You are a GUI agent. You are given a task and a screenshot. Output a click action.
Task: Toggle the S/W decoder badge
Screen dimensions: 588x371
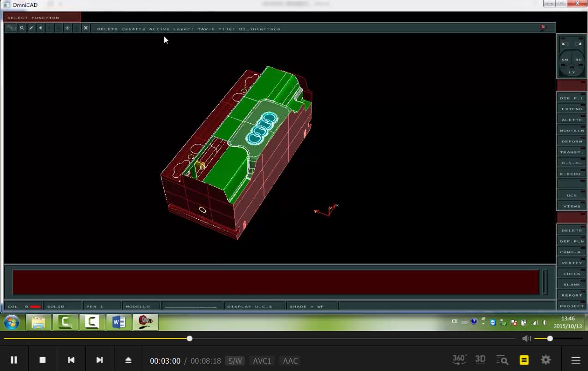tap(235, 361)
